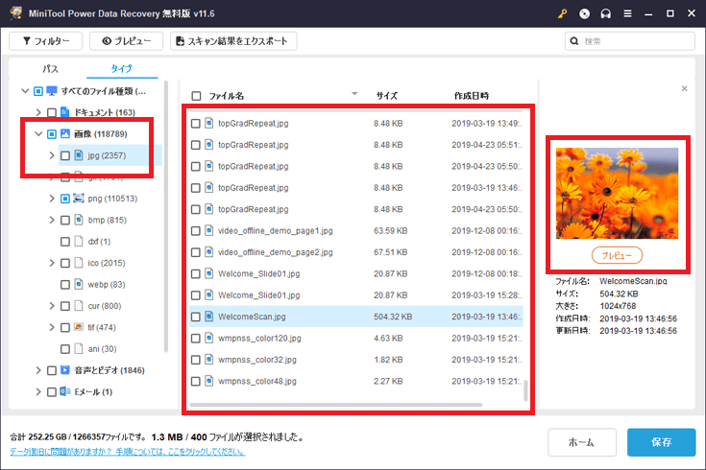Expand the png (110513) tree node
Screen dimensions: 706x470
coord(52,199)
